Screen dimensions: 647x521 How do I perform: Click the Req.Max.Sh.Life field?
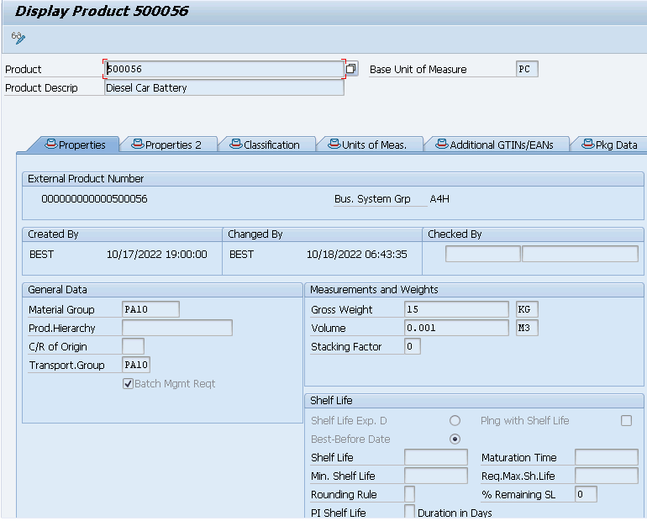pyautogui.click(x=607, y=476)
